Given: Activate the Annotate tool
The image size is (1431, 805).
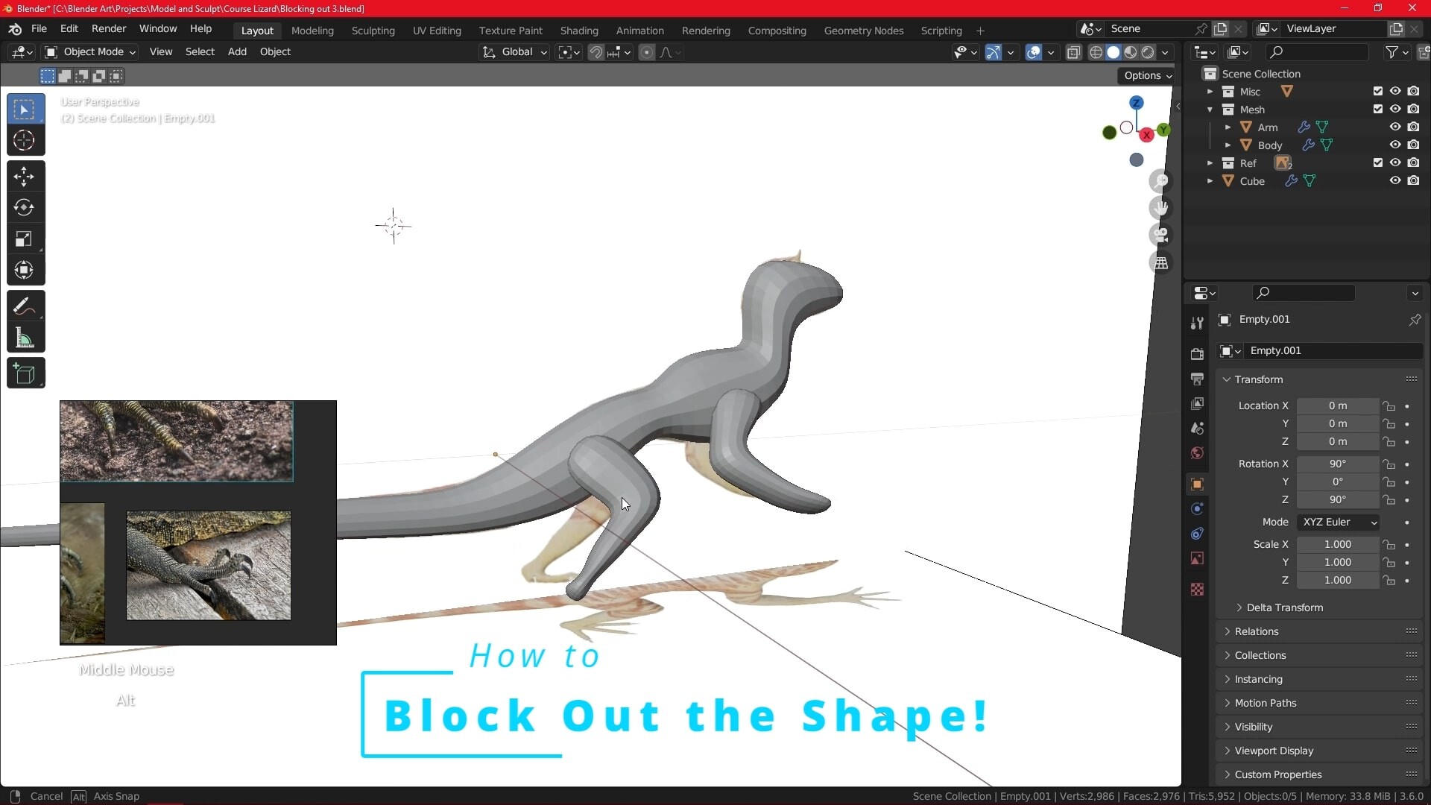Looking at the screenshot, I should coord(25,306).
